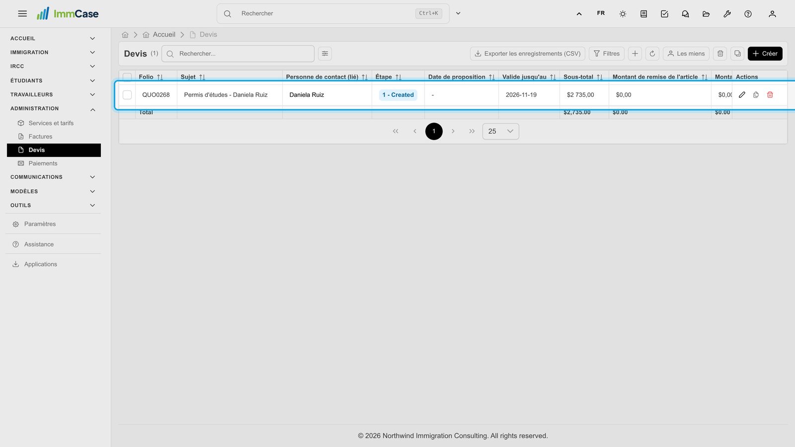Expand the ÉTUDIANTS sidebar section
This screenshot has height=447, width=795.
[x=53, y=80]
